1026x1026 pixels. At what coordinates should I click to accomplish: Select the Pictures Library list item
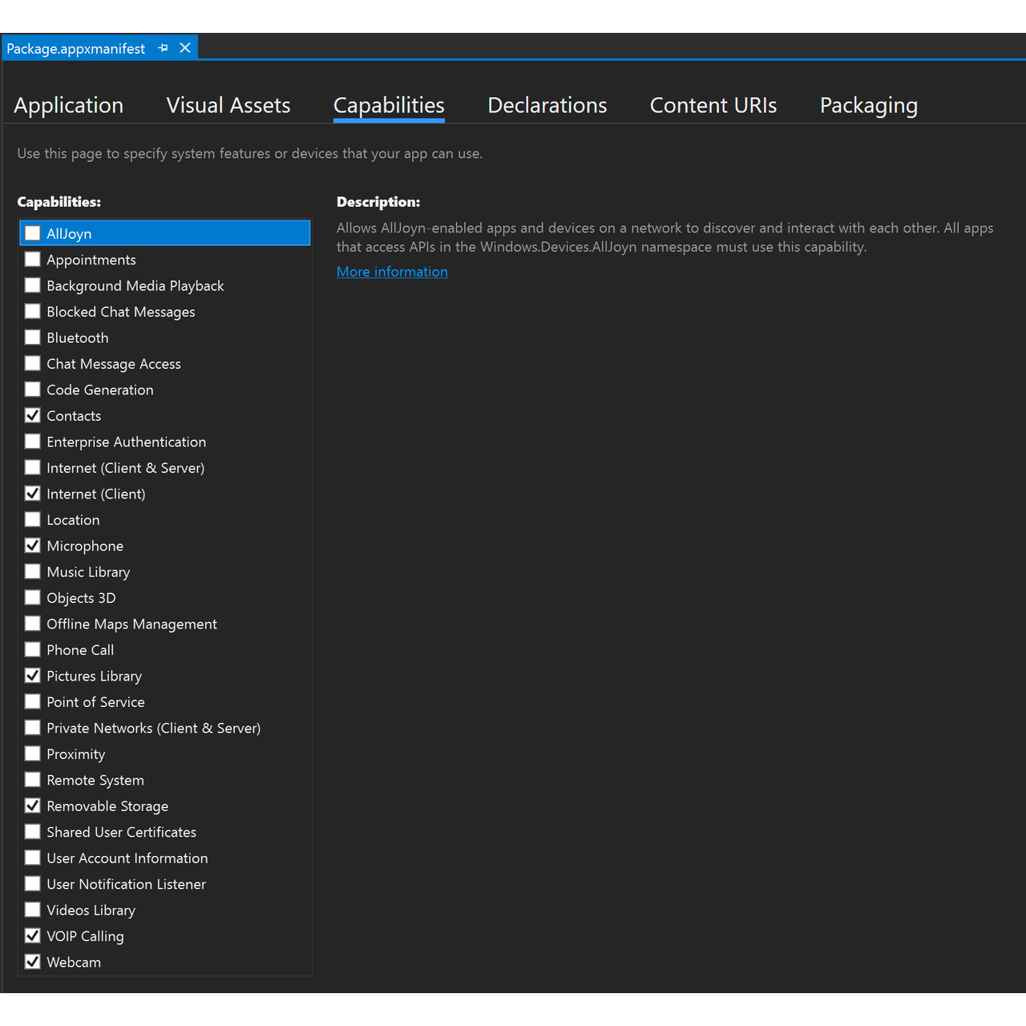(94, 676)
